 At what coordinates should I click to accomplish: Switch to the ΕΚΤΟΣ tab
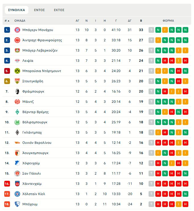tap(59, 10)
